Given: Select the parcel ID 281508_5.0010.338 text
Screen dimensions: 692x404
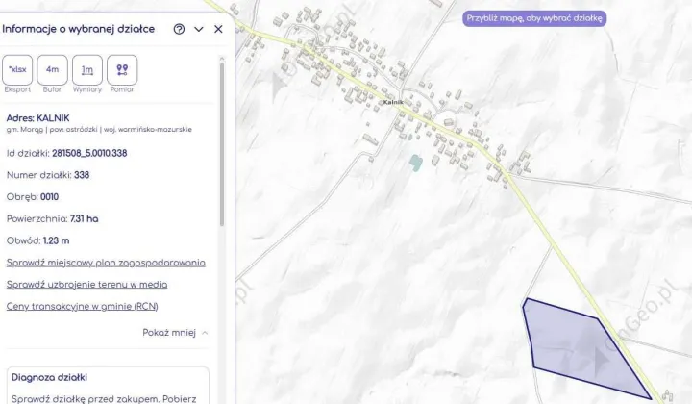Looking at the screenshot, I should point(89,153).
